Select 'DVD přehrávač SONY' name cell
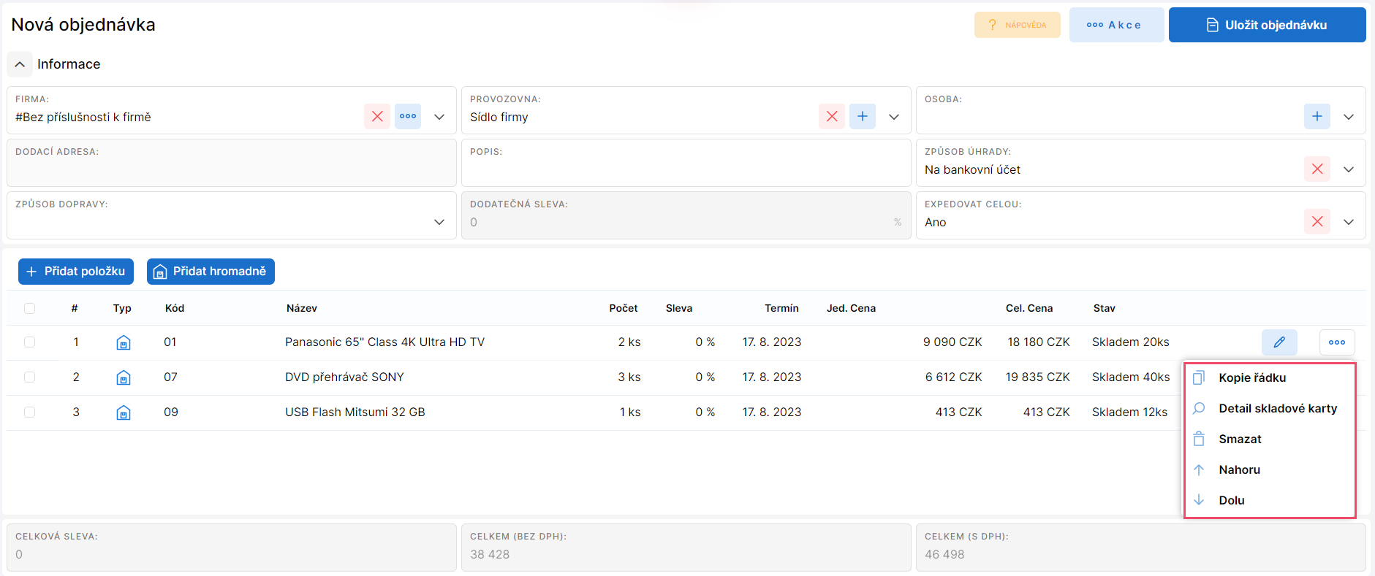This screenshot has width=1375, height=576. pyautogui.click(x=344, y=377)
